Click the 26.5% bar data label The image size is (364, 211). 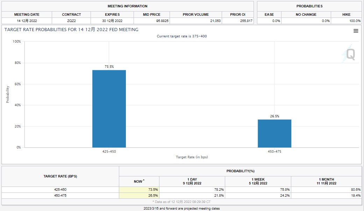(x=274, y=116)
